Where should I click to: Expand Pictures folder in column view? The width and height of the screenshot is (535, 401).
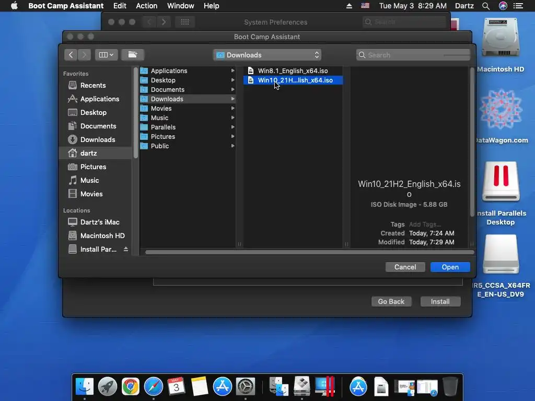tap(232, 136)
